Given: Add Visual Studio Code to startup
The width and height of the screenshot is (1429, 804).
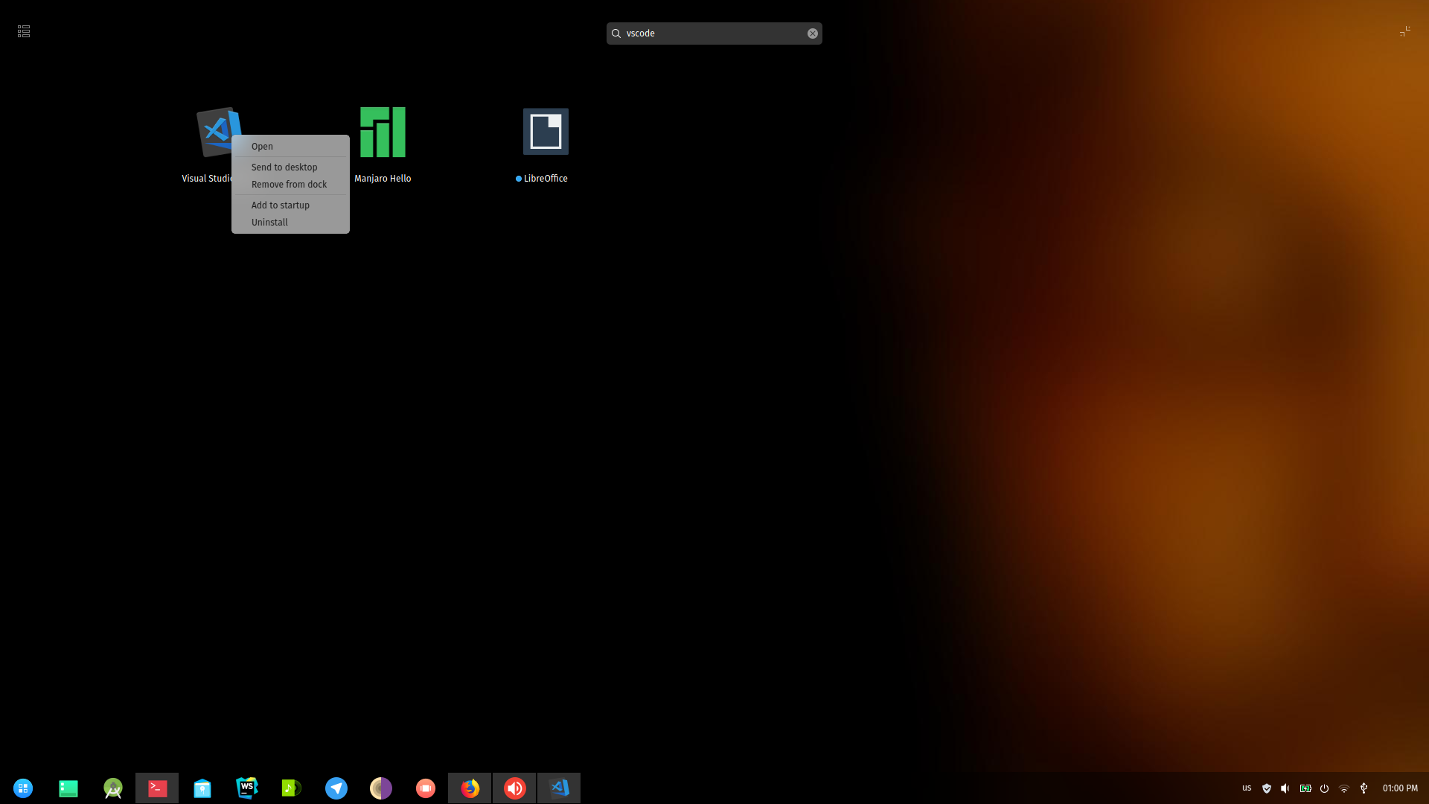Looking at the screenshot, I should click(281, 205).
